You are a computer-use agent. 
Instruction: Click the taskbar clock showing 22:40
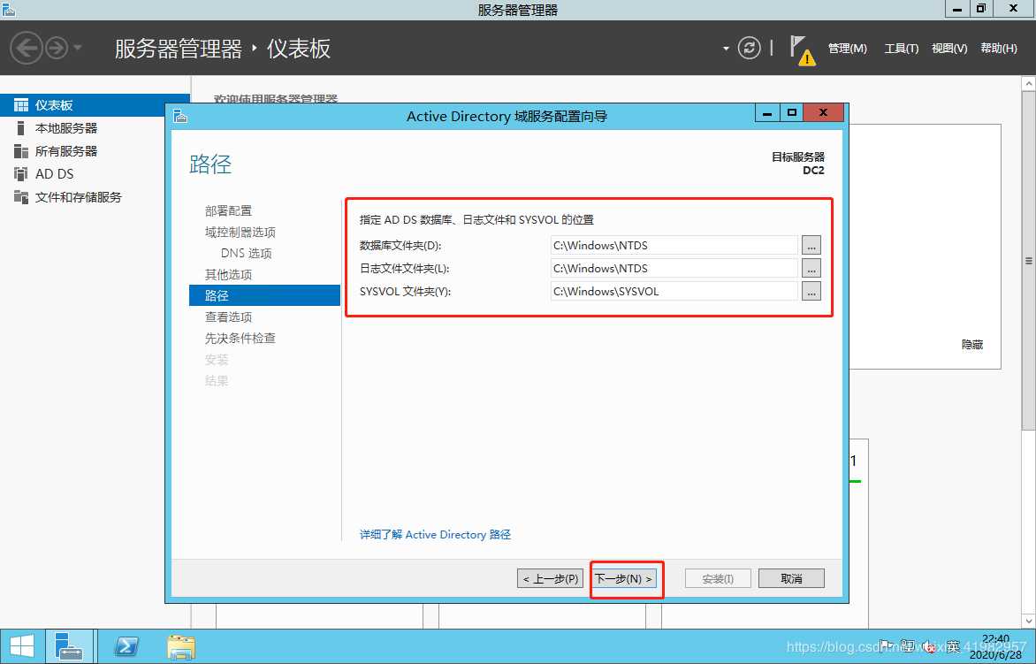995,647
